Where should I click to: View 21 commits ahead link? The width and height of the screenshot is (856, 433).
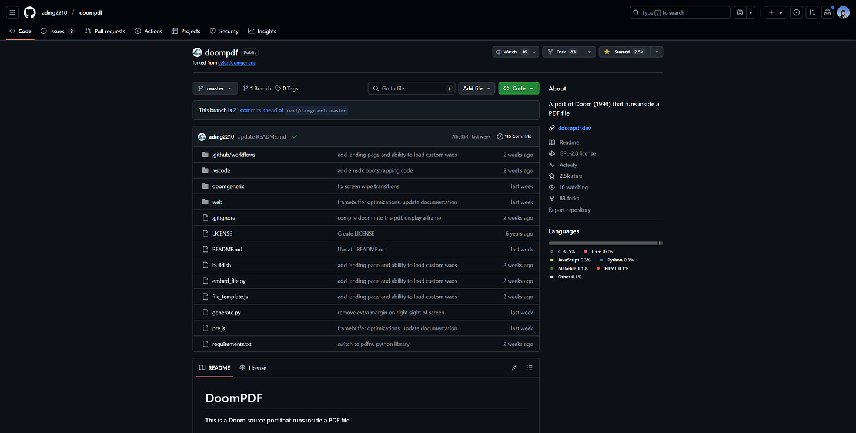coord(258,110)
